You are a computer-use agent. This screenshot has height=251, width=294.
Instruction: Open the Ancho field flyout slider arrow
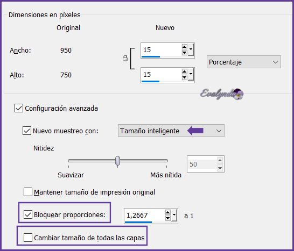pyautogui.click(x=191, y=49)
